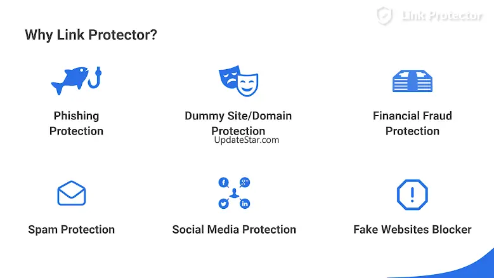
Task: Click the financial fraud money stack icon
Action: click(x=412, y=81)
